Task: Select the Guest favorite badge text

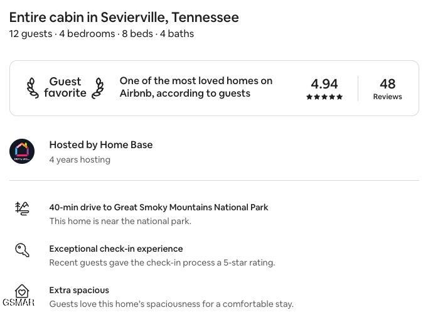Action: click(x=65, y=87)
